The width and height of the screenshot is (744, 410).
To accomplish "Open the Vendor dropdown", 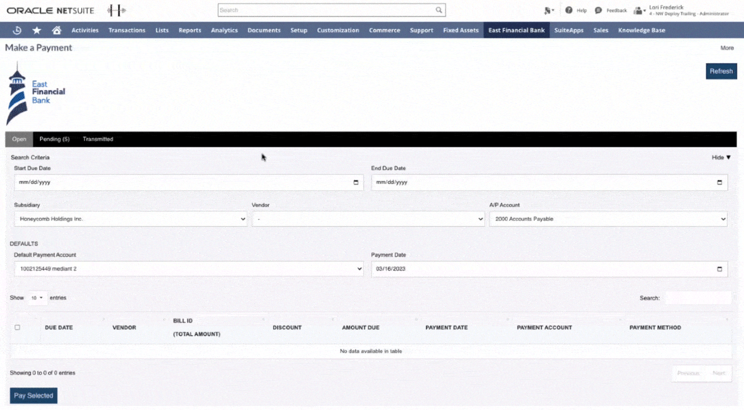I will (368, 219).
